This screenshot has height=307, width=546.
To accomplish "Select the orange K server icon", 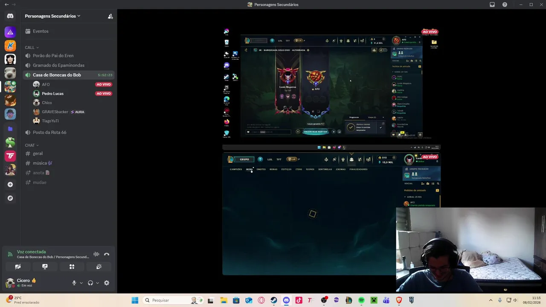I will click(10, 46).
